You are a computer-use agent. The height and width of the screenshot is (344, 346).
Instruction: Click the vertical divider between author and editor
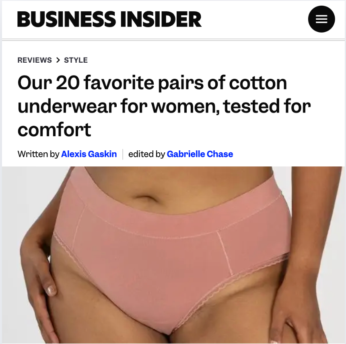click(x=123, y=154)
